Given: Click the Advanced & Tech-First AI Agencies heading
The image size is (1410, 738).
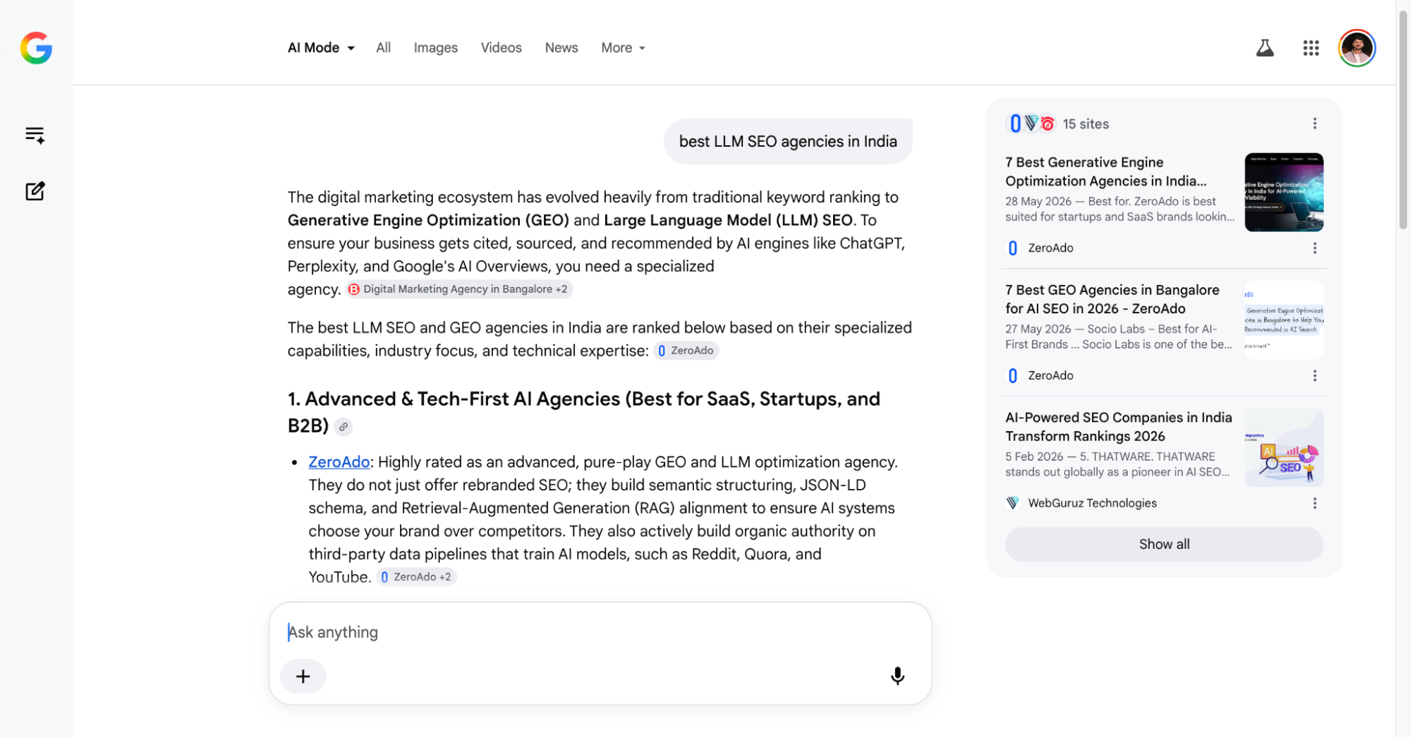Looking at the screenshot, I should click(x=583, y=413).
